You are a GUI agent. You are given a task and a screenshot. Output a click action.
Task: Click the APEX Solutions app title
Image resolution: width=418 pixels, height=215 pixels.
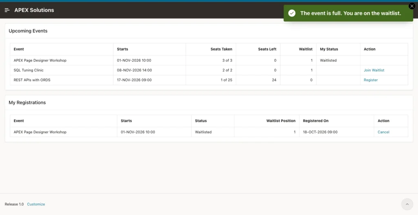pyautogui.click(x=34, y=10)
